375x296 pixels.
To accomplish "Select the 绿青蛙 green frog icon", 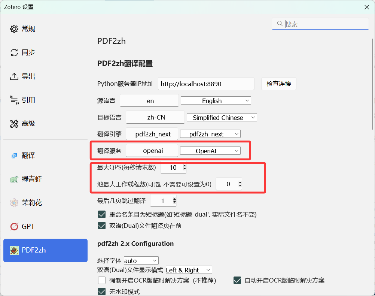I will point(14,179).
